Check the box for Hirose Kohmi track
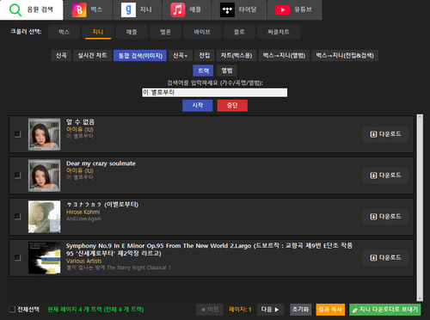Image resolution: width=430 pixels, height=320 pixels. (17, 216)
